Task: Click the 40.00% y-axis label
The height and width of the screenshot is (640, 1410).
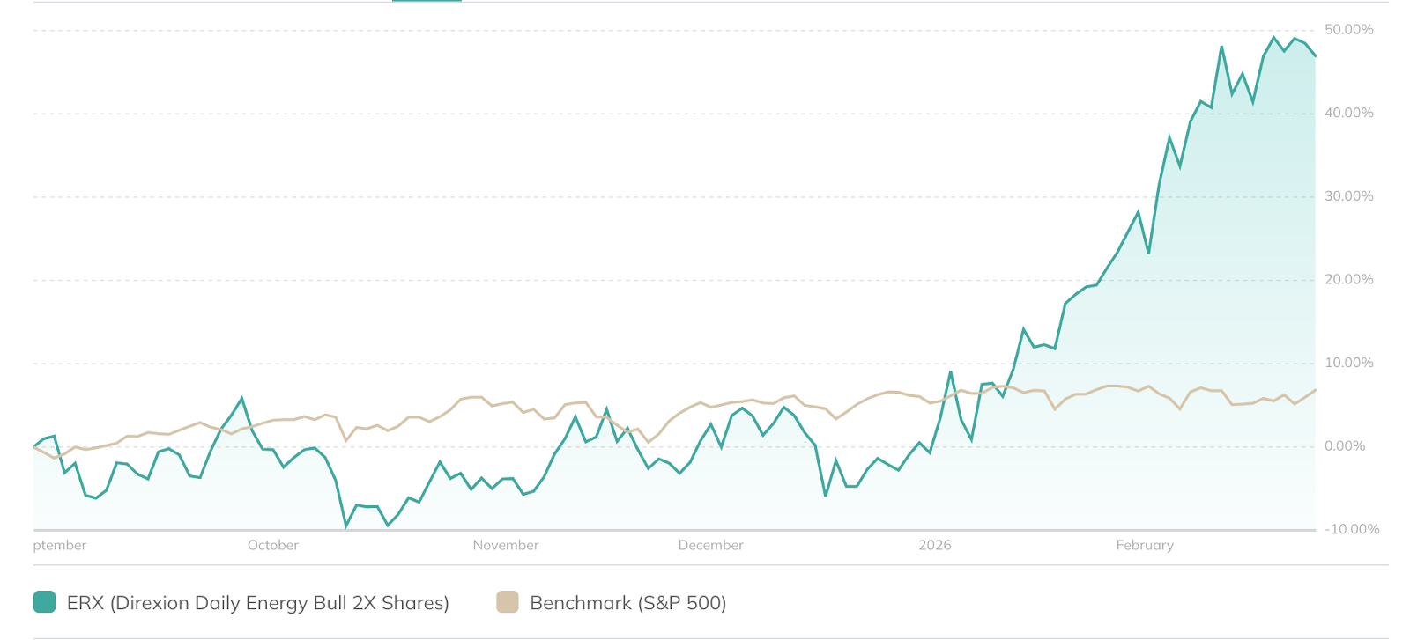Action: [1349, 113]
